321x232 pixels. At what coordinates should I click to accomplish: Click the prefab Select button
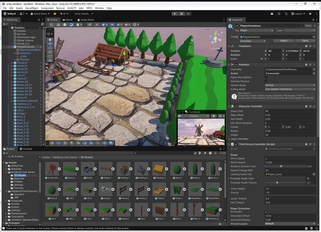284,41
